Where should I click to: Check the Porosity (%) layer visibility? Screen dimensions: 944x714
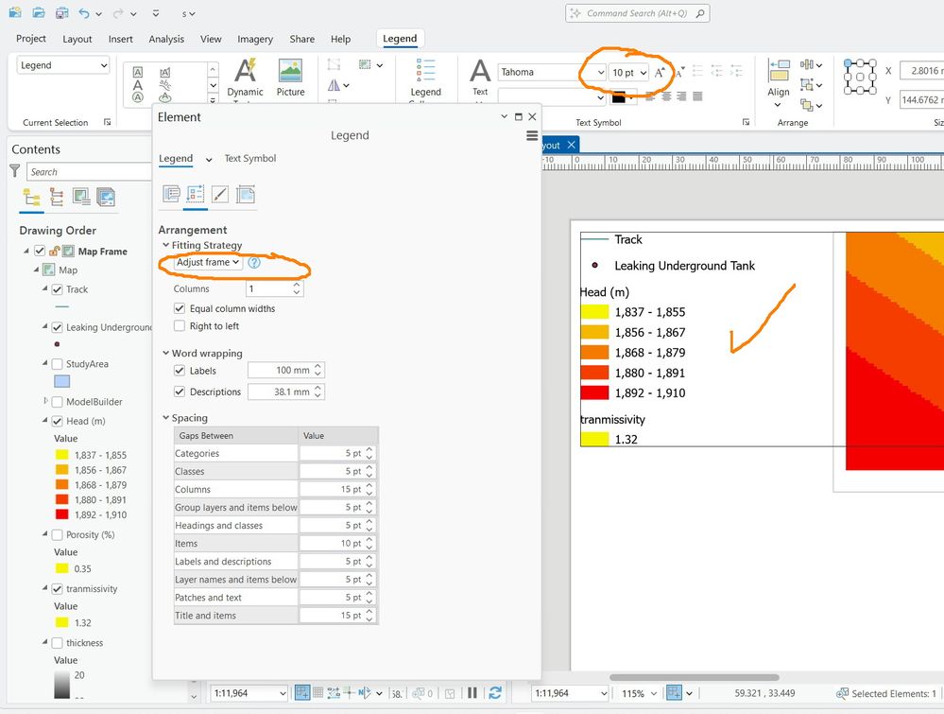[x=58, y=535]
